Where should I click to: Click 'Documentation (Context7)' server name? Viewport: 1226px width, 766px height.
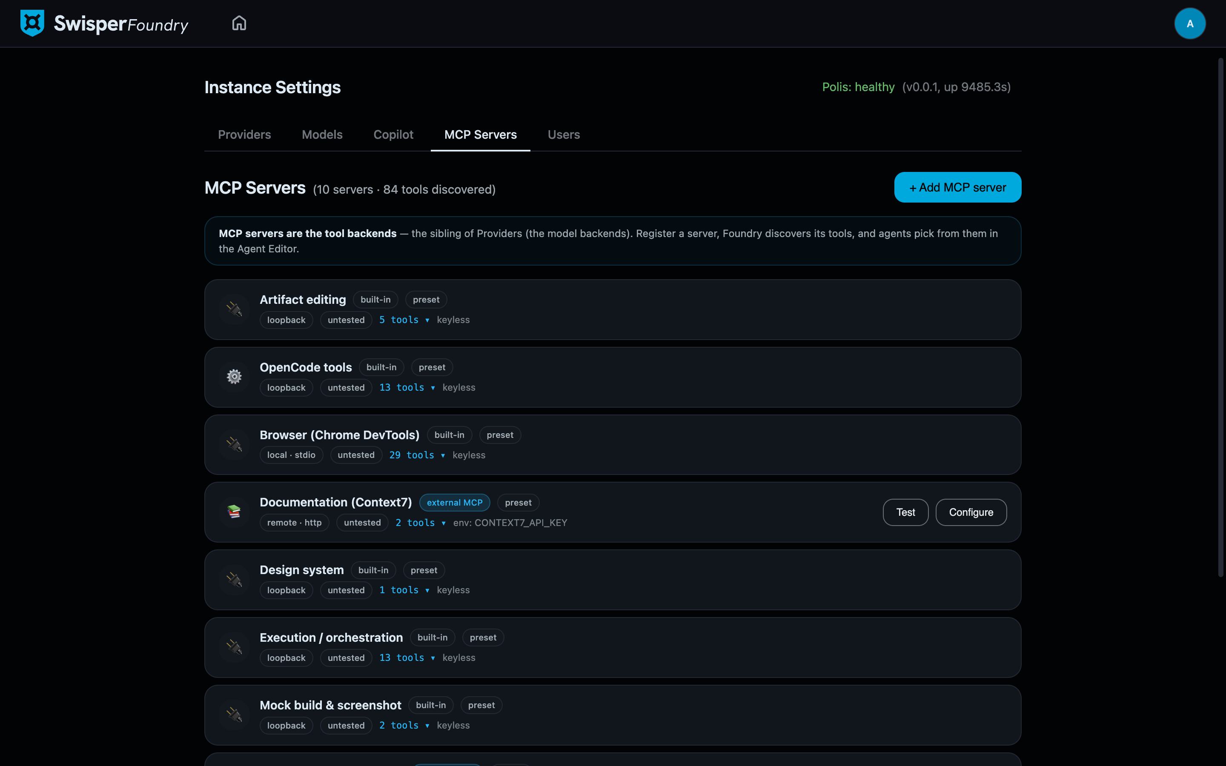[x=335, y=502]
